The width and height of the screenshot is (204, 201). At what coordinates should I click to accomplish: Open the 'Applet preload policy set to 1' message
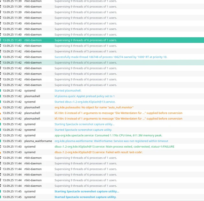[84, 96]
